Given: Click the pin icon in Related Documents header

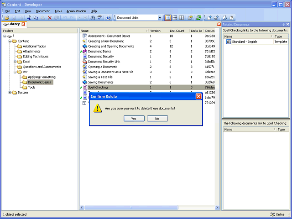Looking at the screenshot, I should (283, 24).
